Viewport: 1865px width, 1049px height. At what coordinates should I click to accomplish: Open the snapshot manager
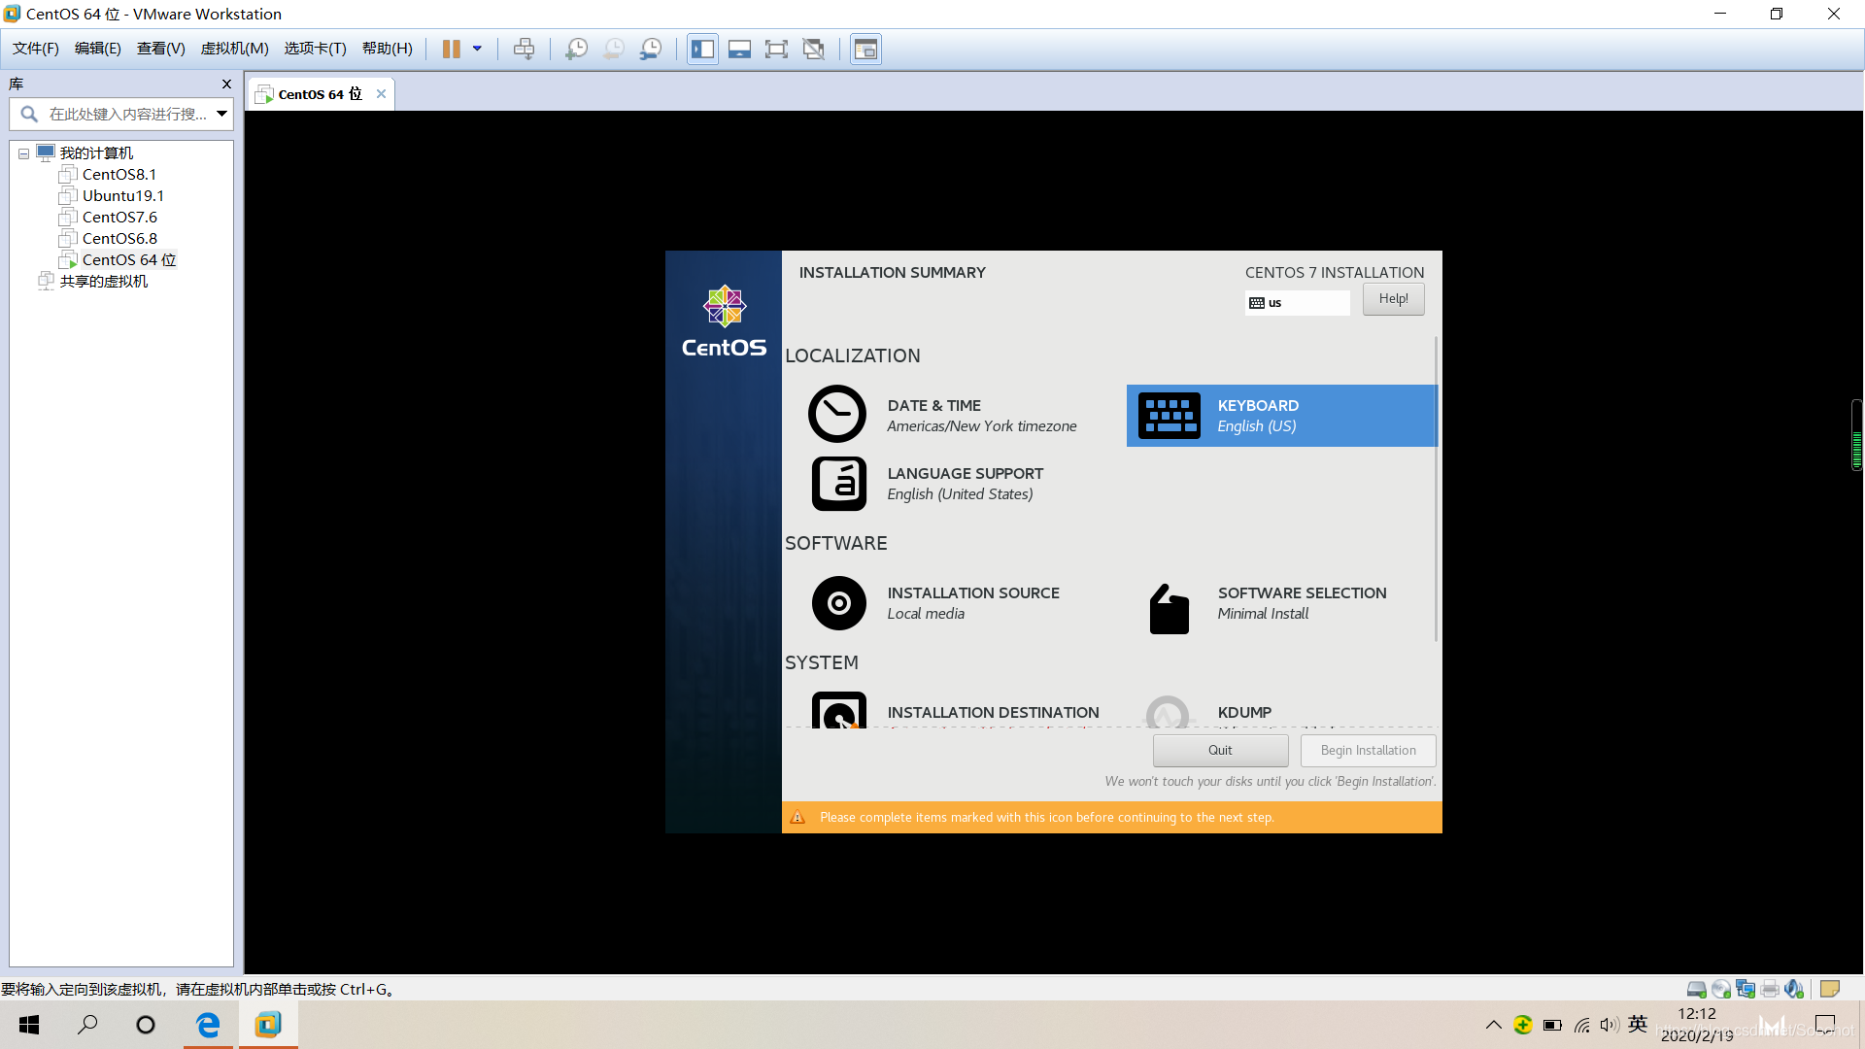point(651,50)
